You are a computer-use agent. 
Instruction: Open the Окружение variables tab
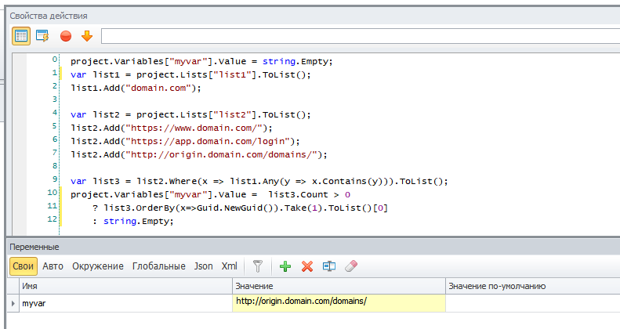pos(98,266)
